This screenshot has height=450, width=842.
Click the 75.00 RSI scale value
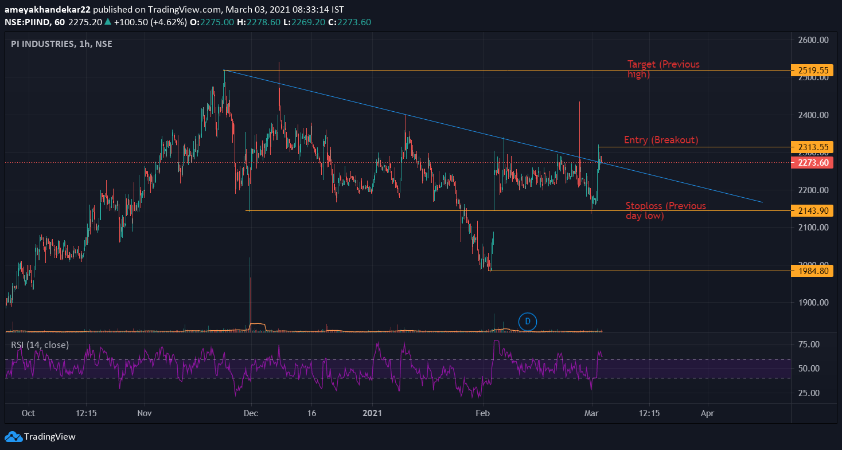[809, 345]
